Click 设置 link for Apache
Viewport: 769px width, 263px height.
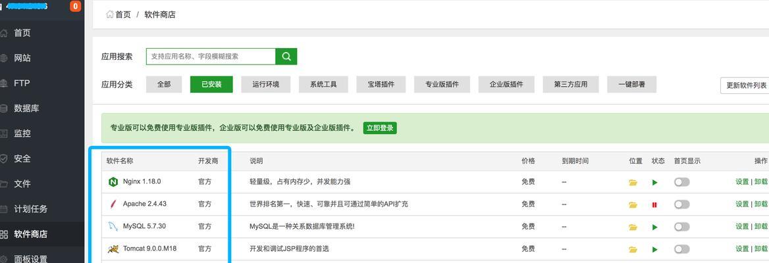coord(742,204)
